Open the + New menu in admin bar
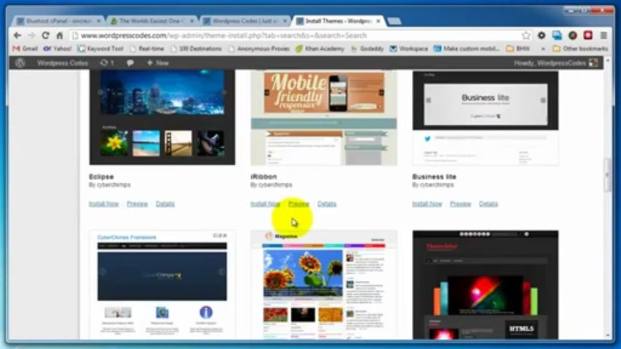The width and height of the screenshot is (621, 349). click(x=157, y=63)
